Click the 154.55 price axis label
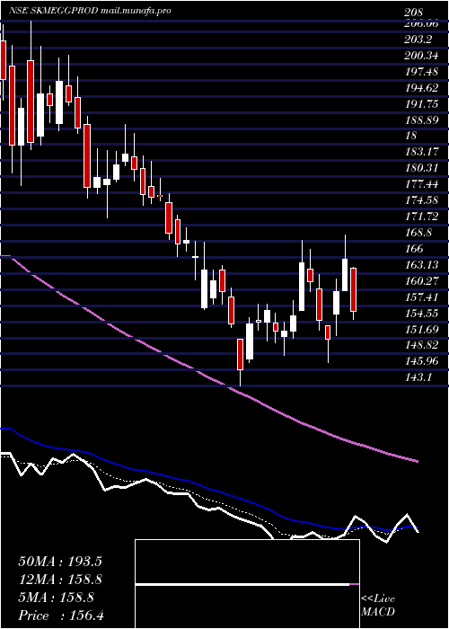Screen dimensions: 449x629 click(x=422, y=313)
